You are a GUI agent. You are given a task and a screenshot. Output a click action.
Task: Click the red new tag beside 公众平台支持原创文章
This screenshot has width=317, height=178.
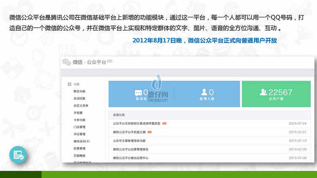[x=164, y=123]
